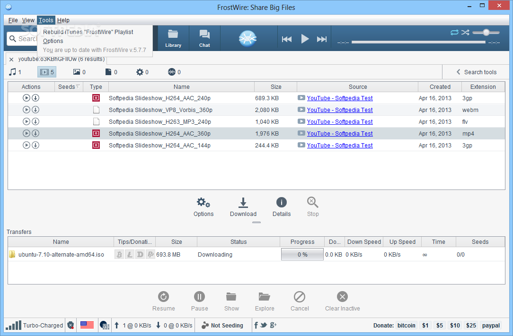Viewport: 513px width, 336px height.
Task: Download the VP8_Vorbis_360p result
Action: (35, 110)
